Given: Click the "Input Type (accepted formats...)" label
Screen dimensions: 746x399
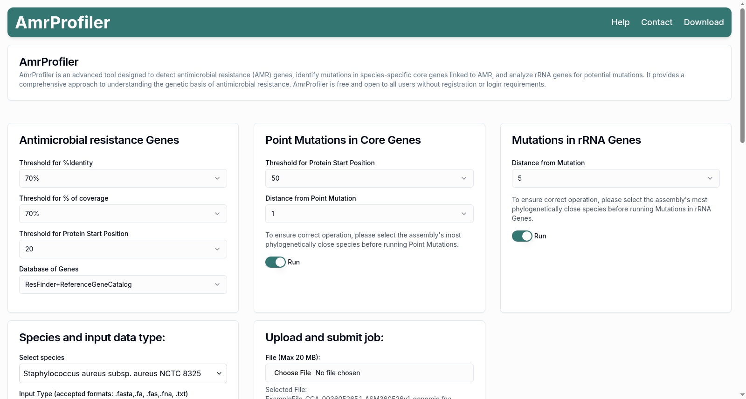Looking at the screenshot, I should click(x=104, y=394).
